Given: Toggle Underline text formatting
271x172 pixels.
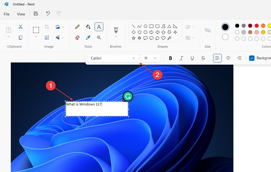Looking at the screenshot, I should coord(192,58).
